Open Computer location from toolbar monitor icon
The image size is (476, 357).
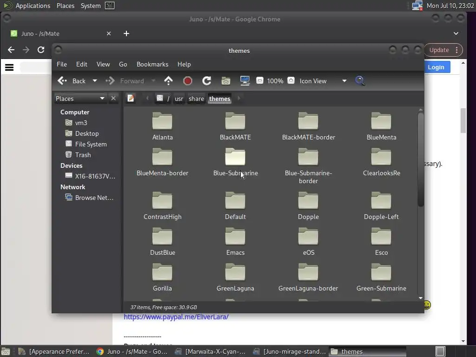[x=245, y=81]
